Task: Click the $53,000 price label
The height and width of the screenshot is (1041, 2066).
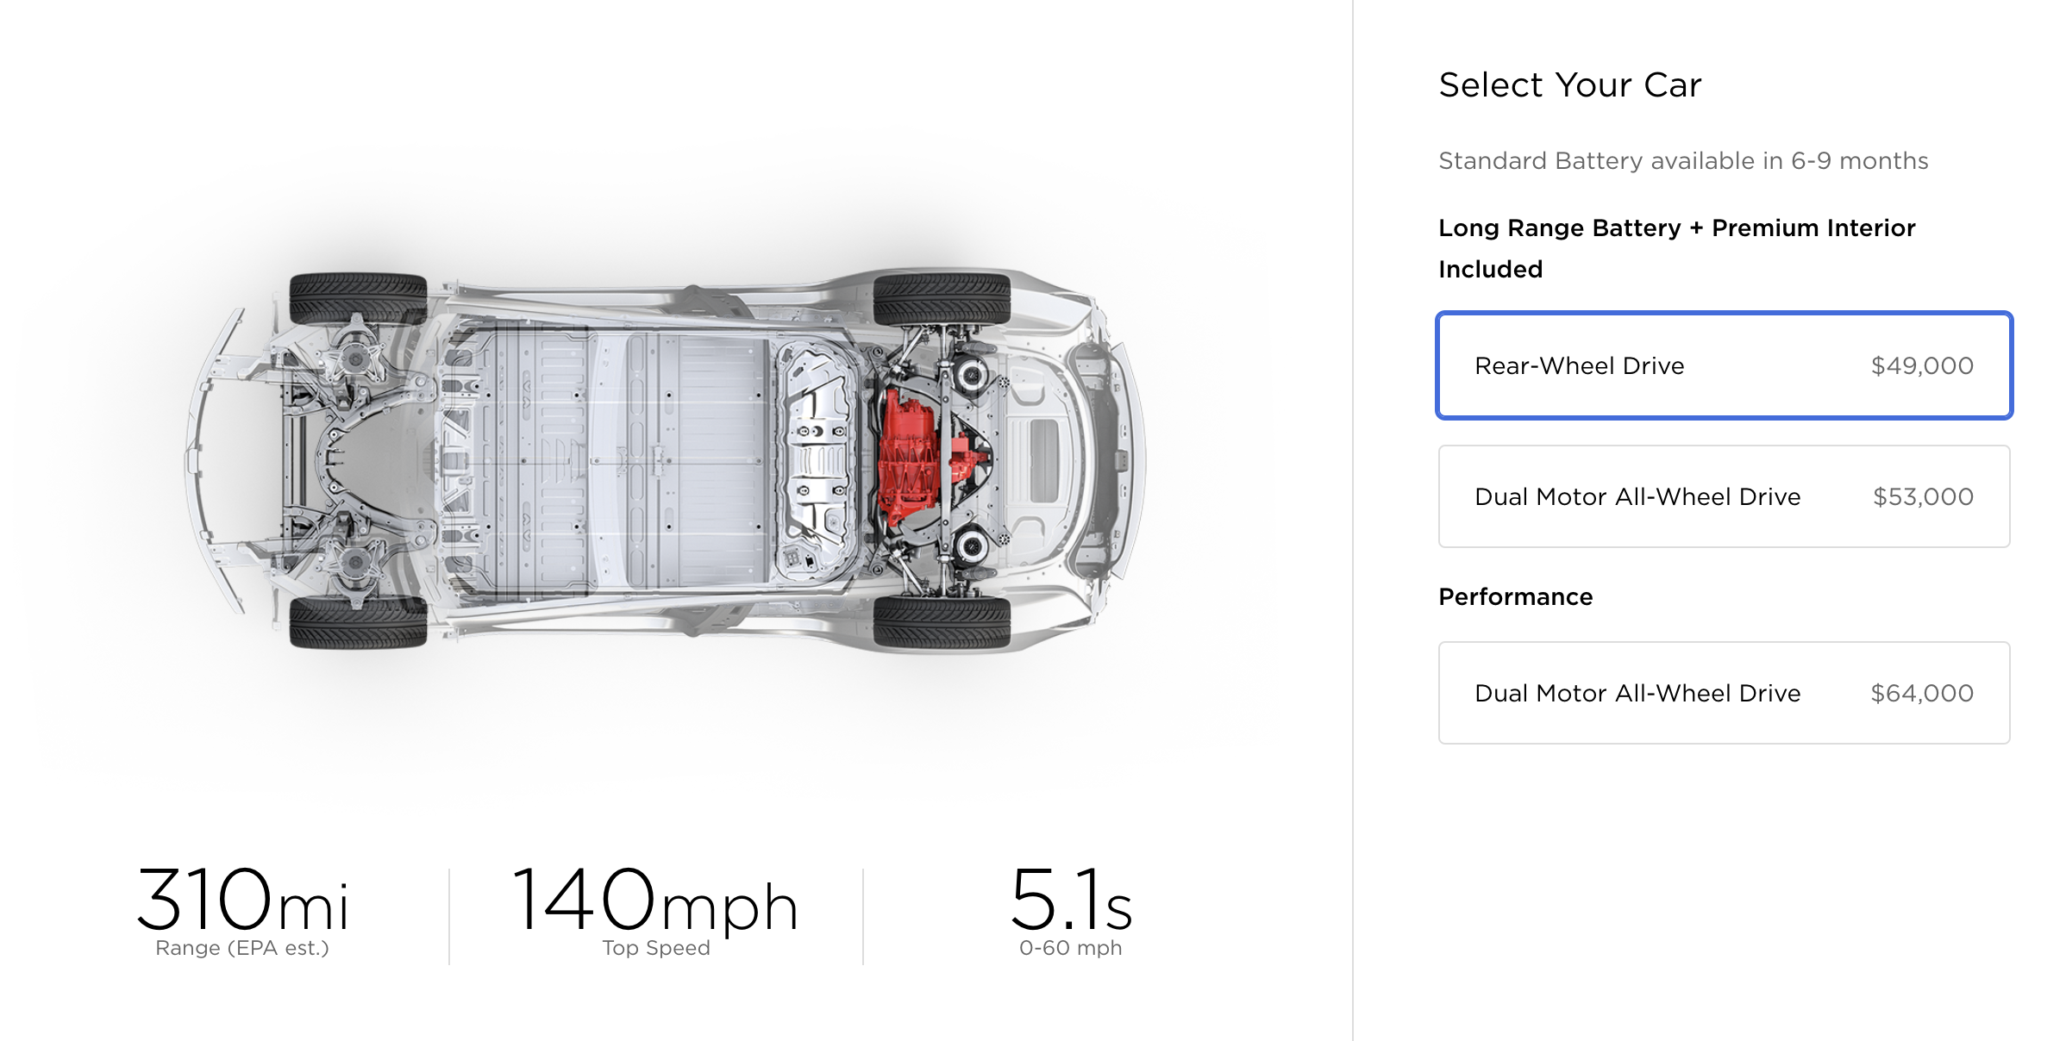Action: coord(1923,496)
